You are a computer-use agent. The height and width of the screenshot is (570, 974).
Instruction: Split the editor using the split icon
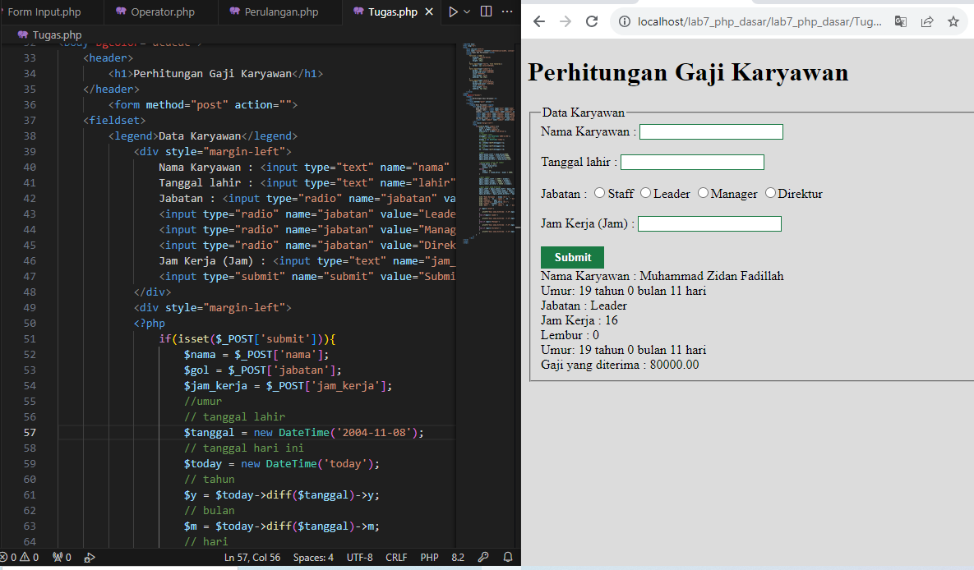(485, 11)
